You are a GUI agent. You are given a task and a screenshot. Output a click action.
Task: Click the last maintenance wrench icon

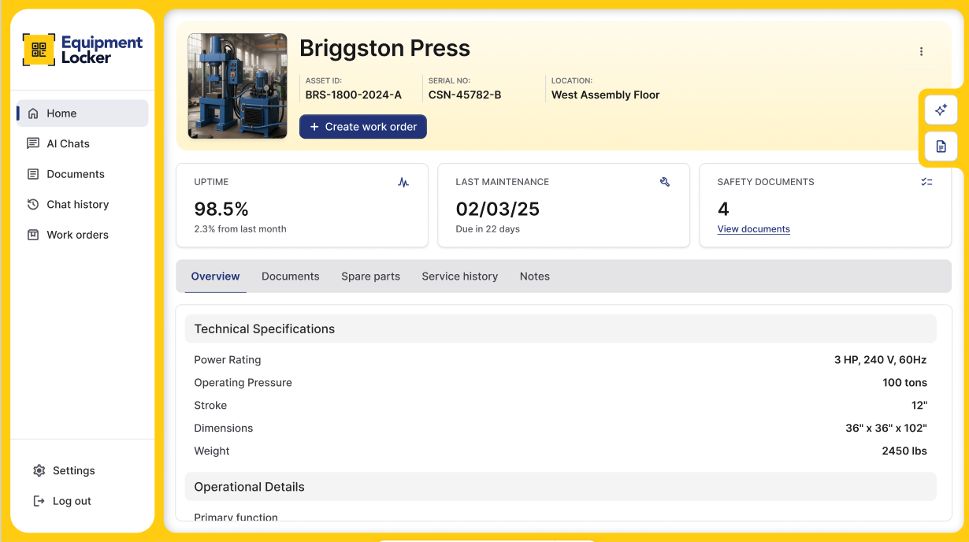point(665,182)
